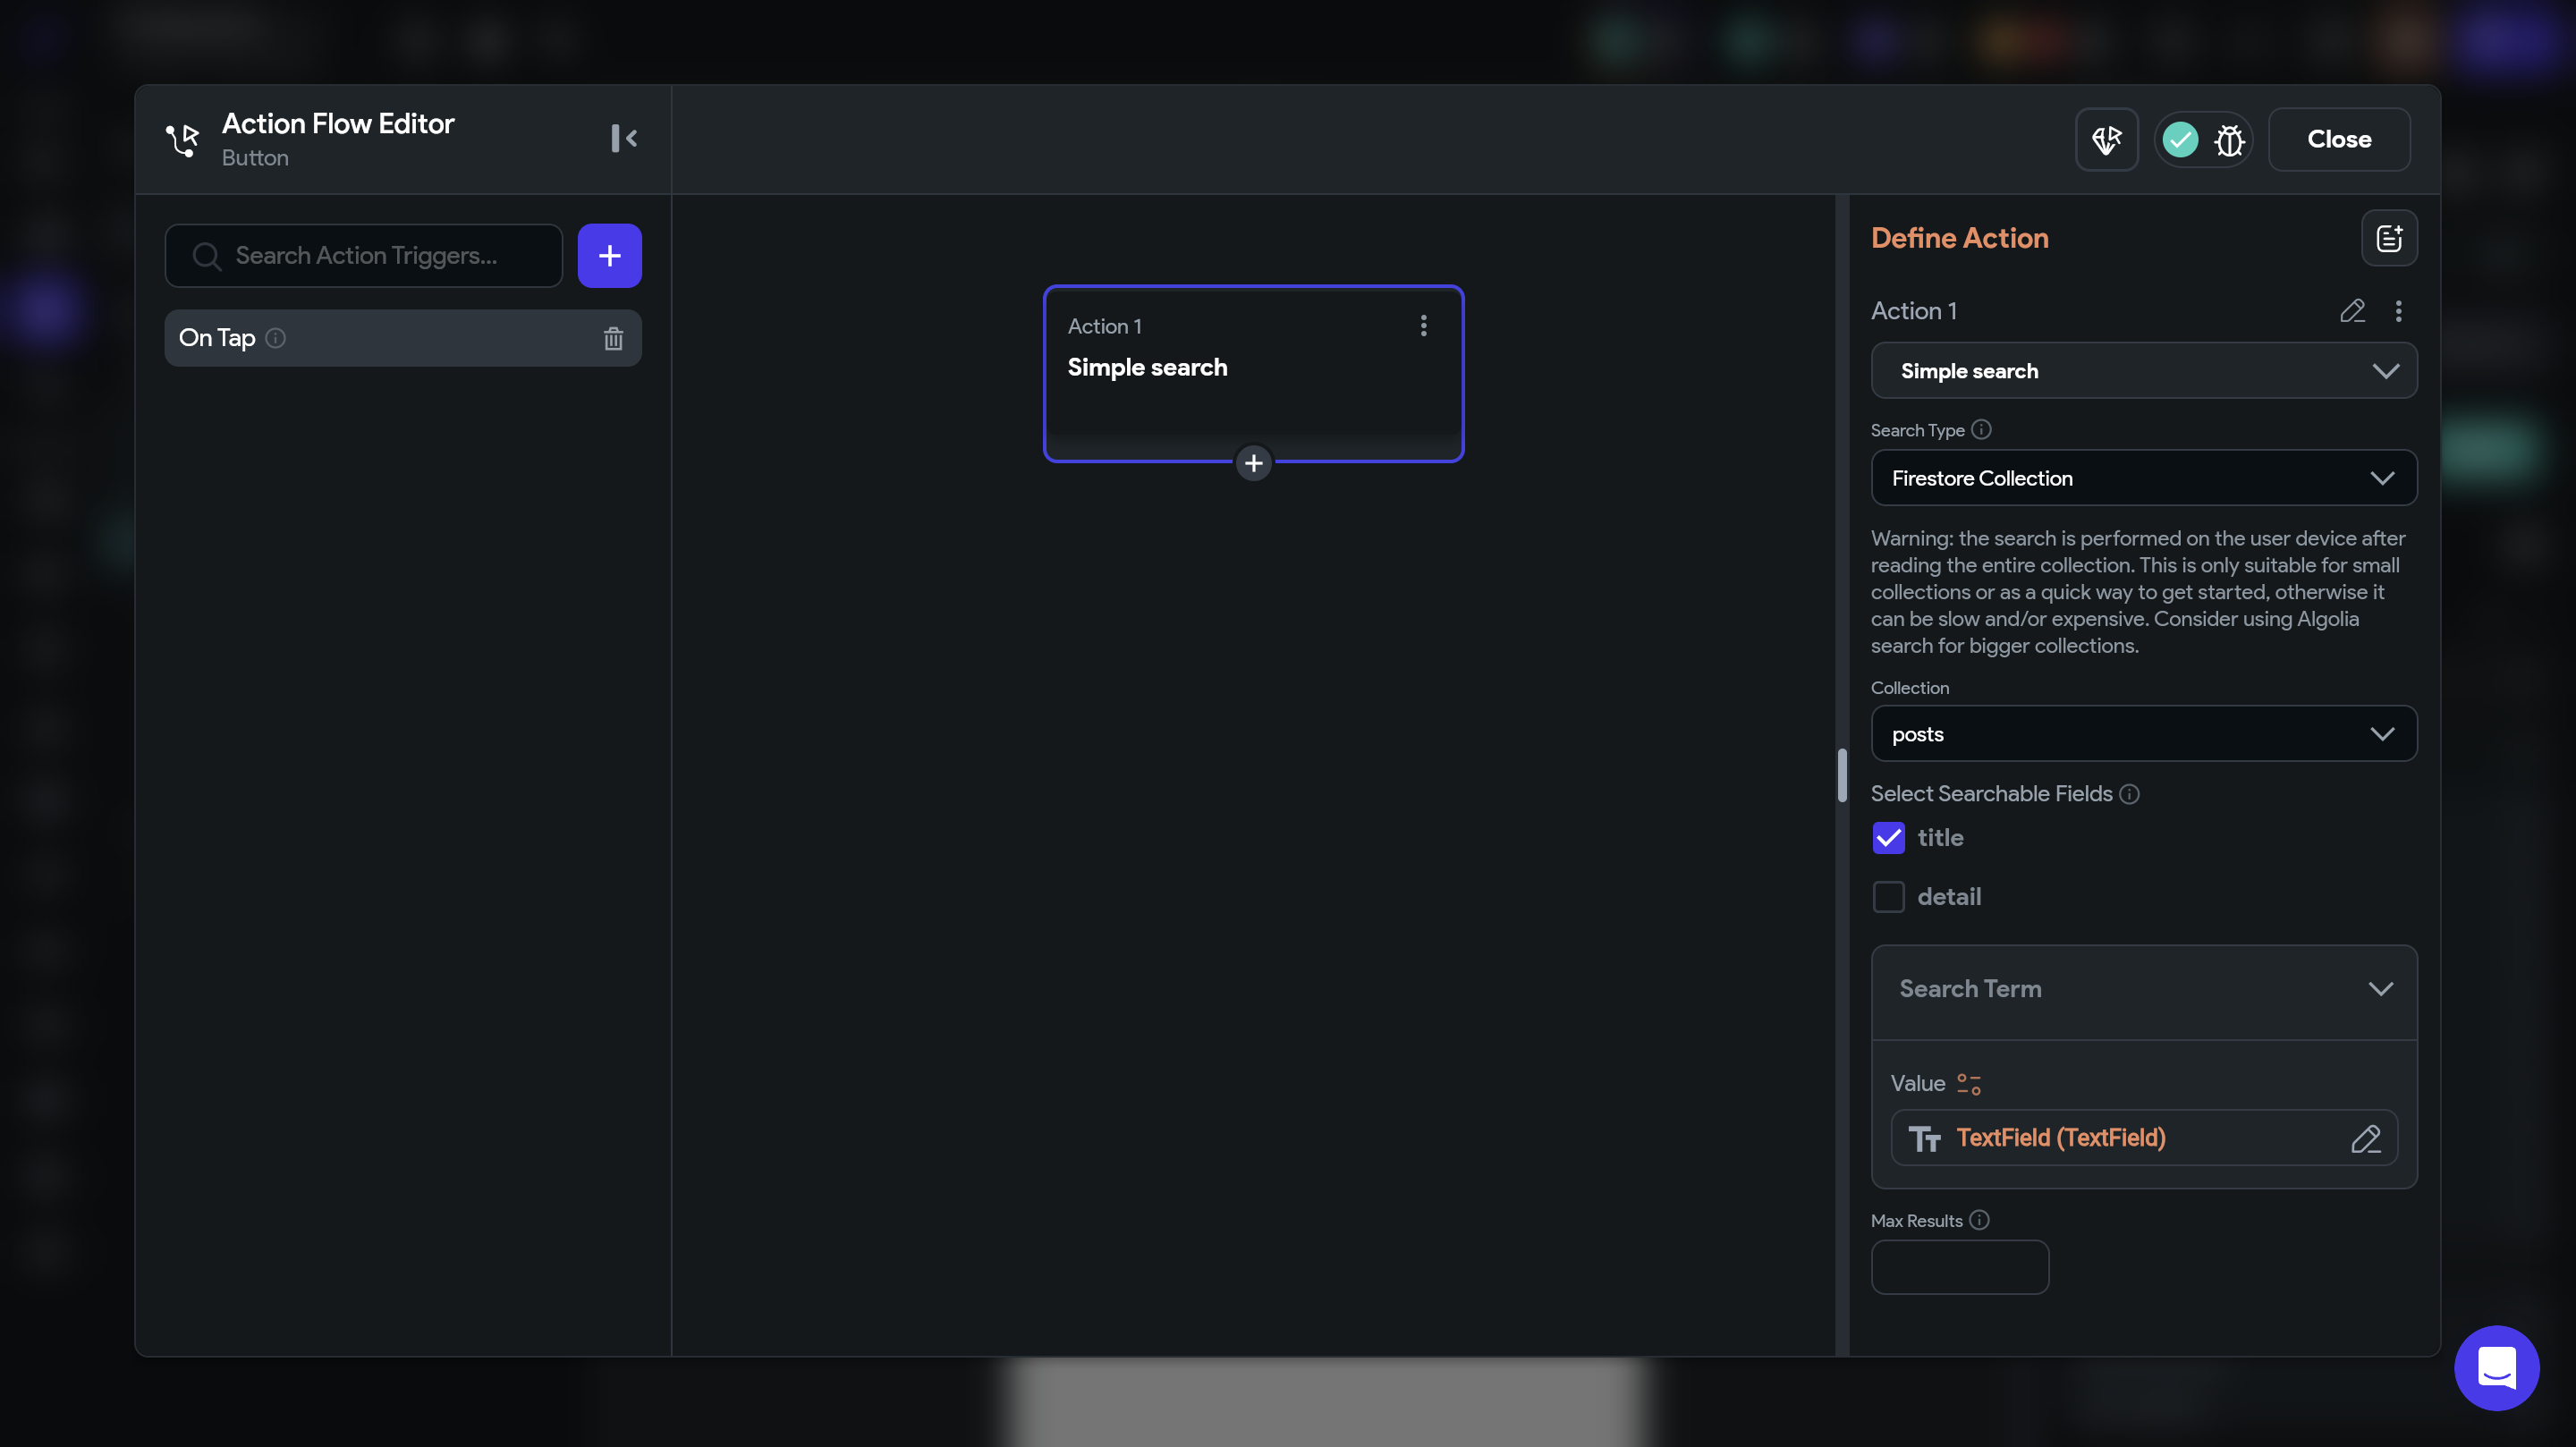Viewport: 2576px width, 1447px height.
Task: Open the Firestore Collection search type dropdown
Action: coord(2143,478)
